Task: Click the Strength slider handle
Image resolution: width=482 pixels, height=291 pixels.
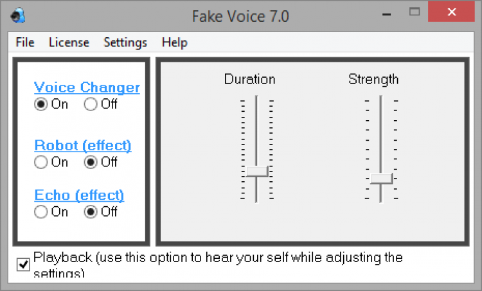Action: 381,179
